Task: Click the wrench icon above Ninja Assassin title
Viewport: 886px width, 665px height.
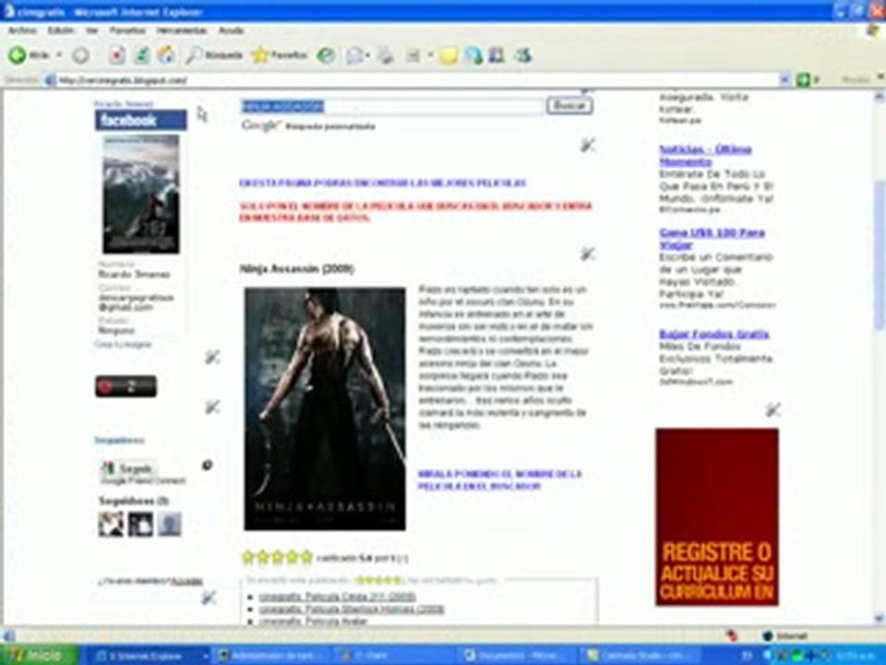Action: point(588,254)
